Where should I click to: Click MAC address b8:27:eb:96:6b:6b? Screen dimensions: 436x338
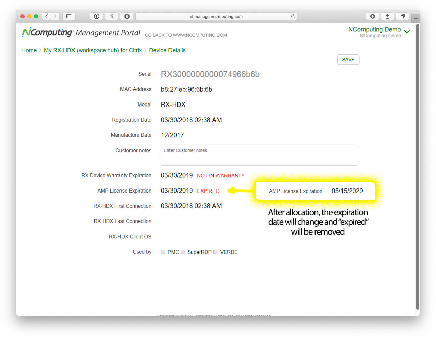[x=186, y=89]
